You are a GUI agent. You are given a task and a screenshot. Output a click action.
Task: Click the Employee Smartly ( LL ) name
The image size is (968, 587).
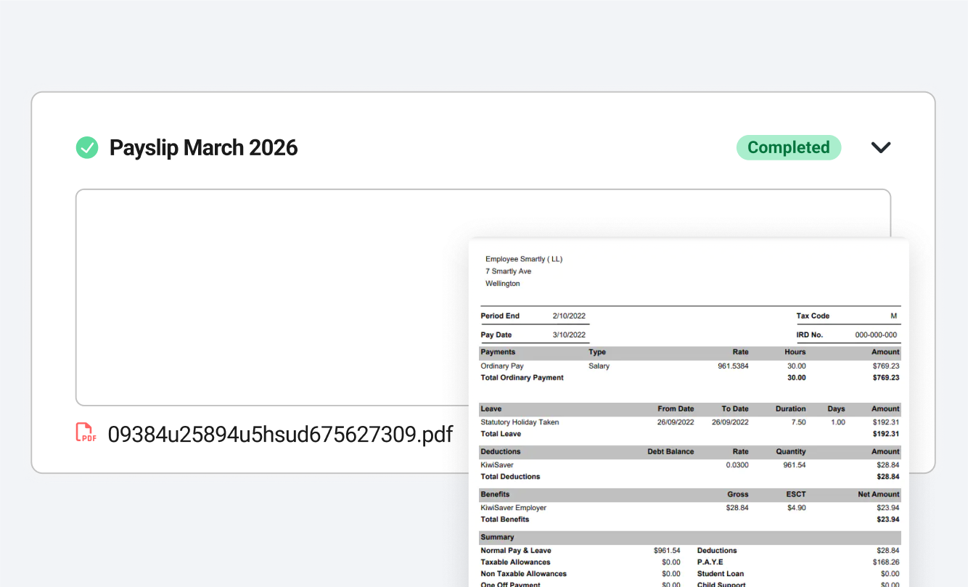pos(525,258)
